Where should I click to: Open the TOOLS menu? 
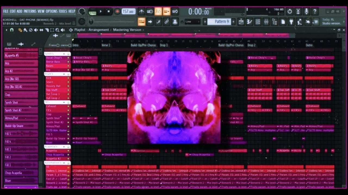point(63,11)
